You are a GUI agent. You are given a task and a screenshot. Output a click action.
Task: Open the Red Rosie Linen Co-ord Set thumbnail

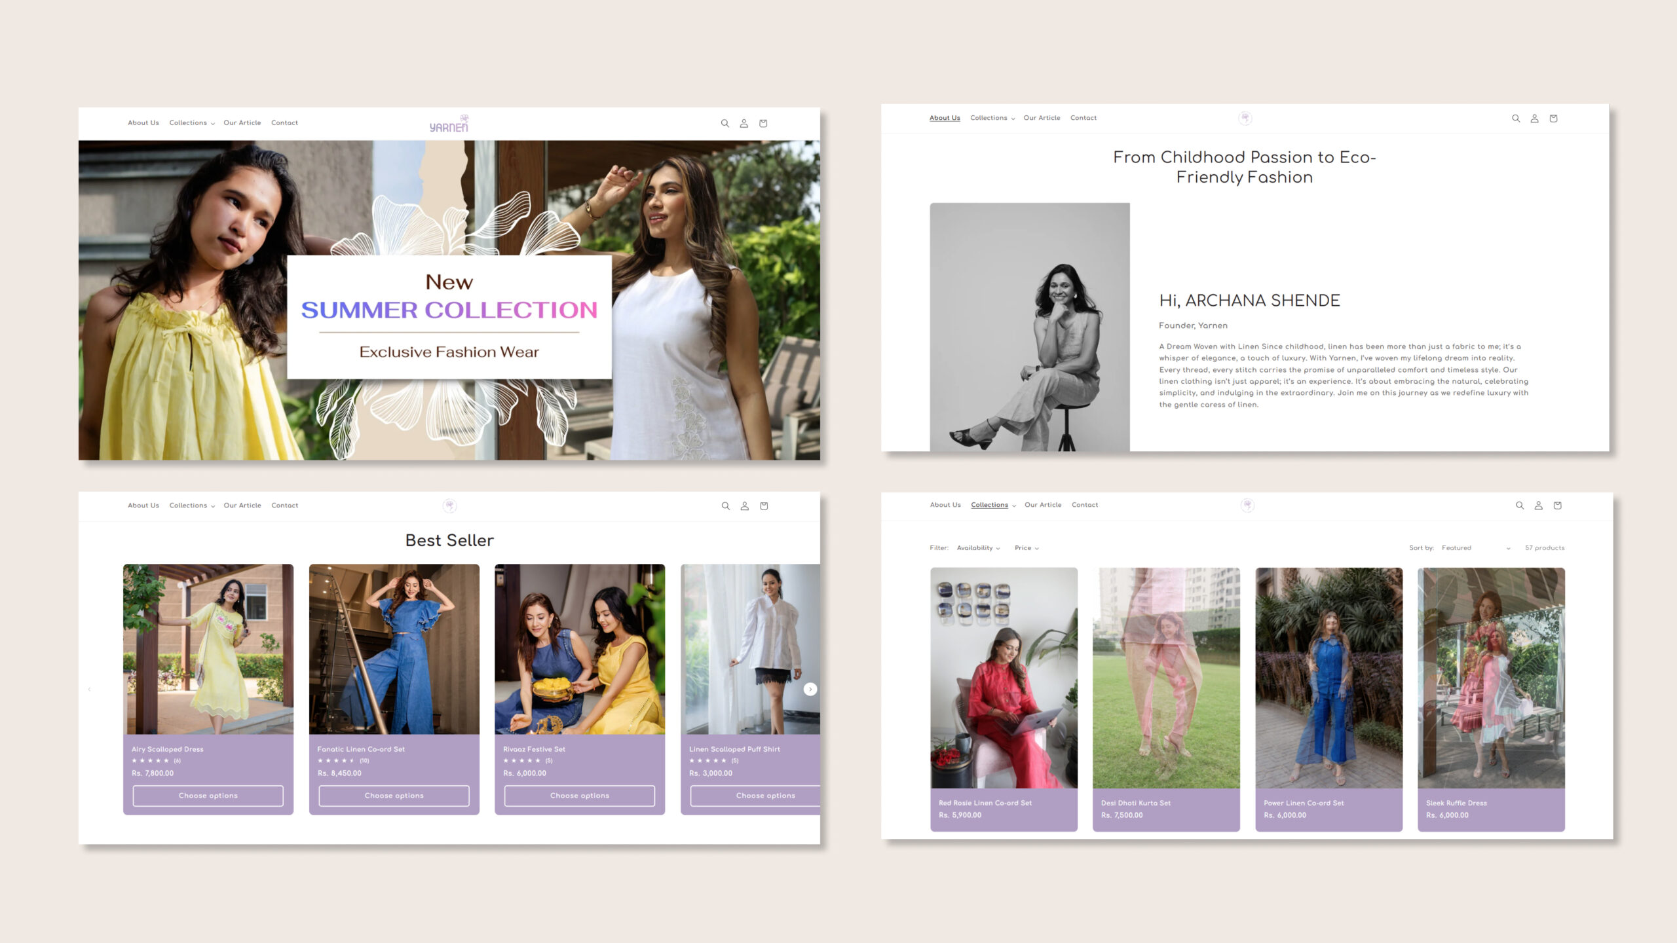(1004, 678)
